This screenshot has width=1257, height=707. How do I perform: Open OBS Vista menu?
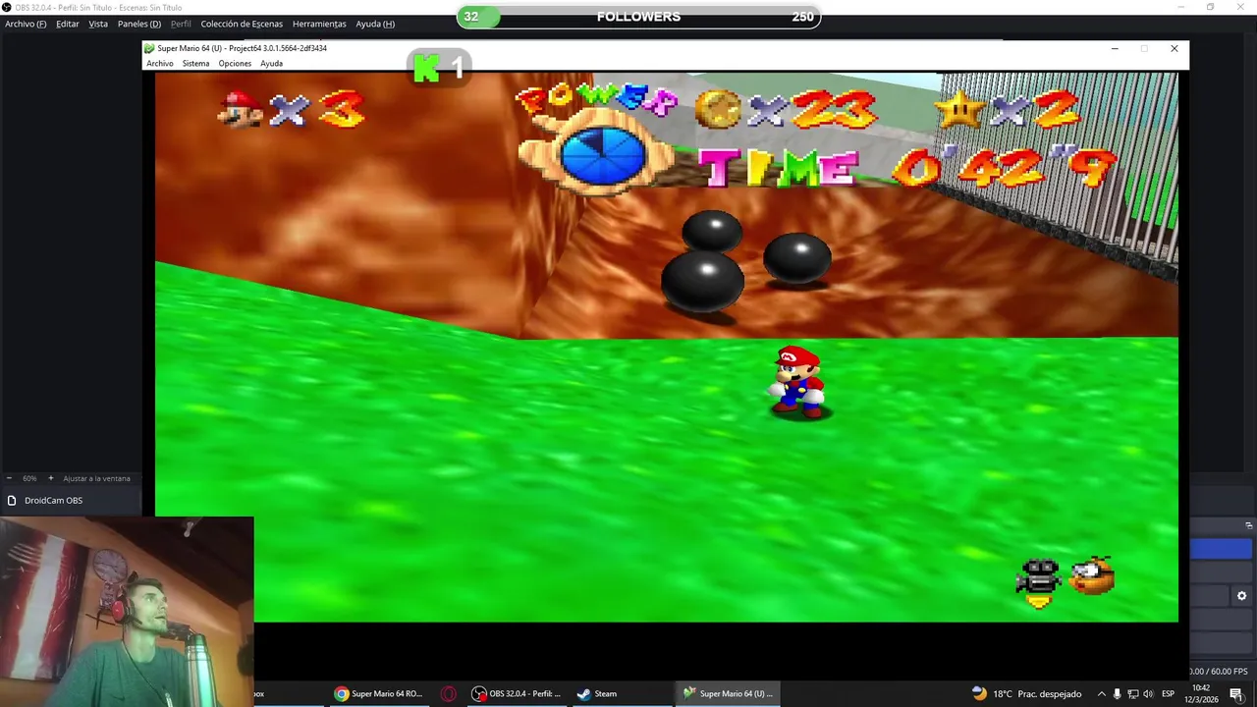pos(98,24)
